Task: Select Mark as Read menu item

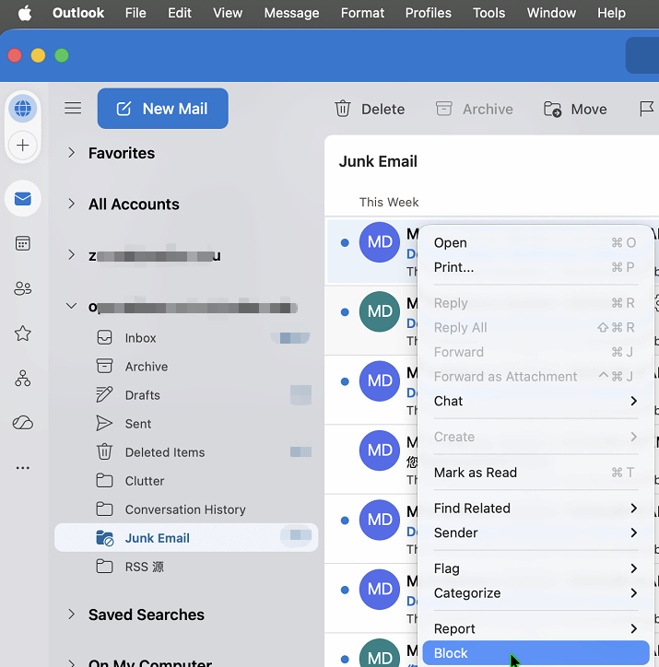Action: point(535,473)
